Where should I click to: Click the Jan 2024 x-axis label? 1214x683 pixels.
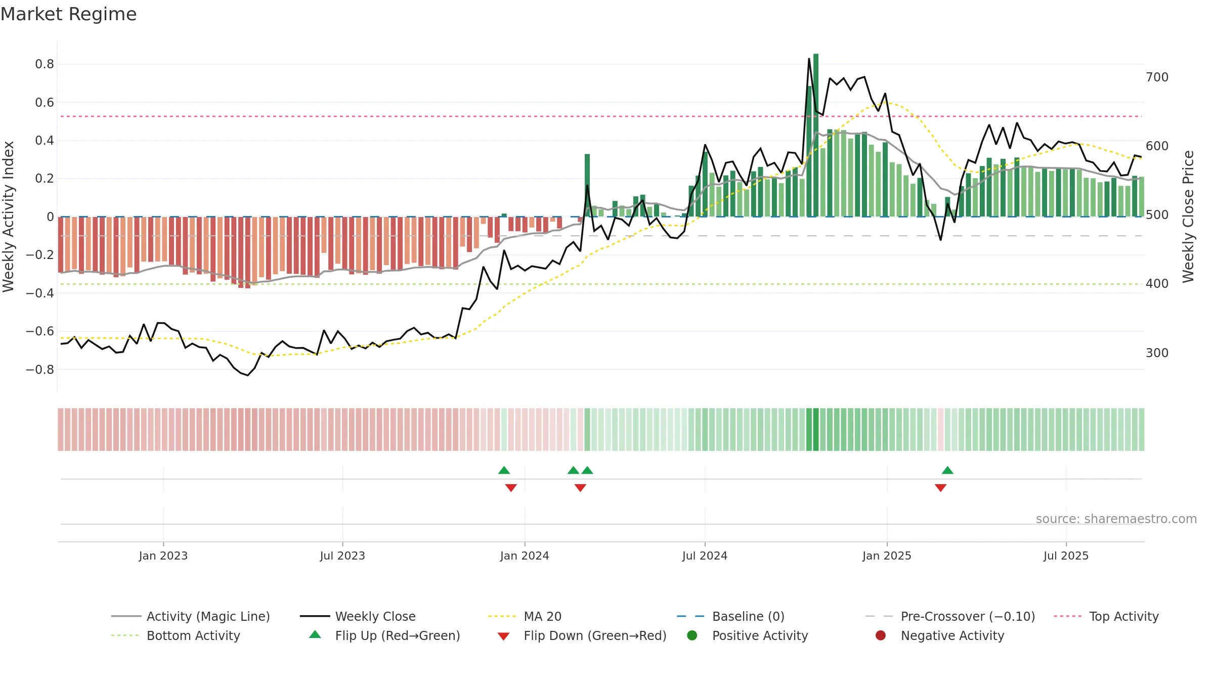pyautogui.click(x=525, y=556)
